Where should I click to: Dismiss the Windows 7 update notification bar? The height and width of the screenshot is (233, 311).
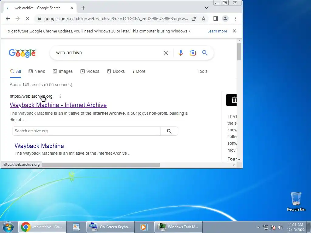[x=234, y=31]
